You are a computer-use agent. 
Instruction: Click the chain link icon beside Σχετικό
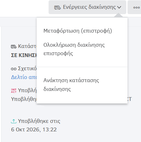tap(14, 69)
